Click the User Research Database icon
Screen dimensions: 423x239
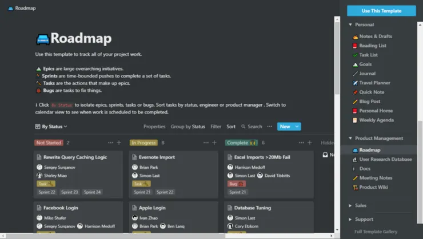coord(355,160)
